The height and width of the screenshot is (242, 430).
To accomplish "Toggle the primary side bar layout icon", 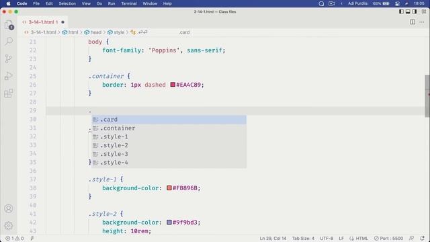I will point(401,11).
